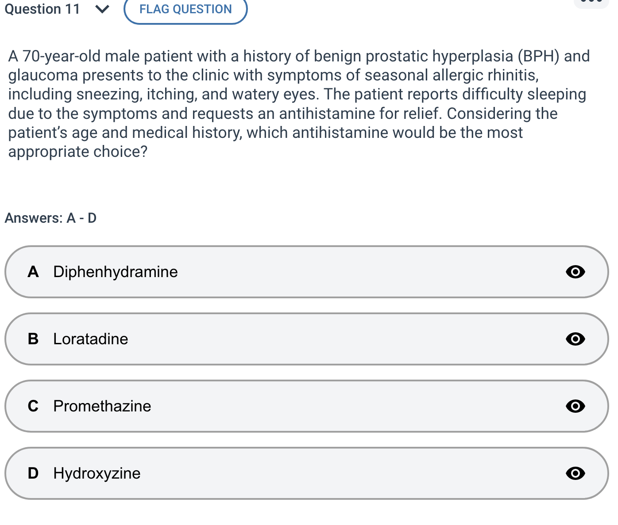Pick the Promethazine answer option
This screenshot has width=618, height=525.
[102, 406]
